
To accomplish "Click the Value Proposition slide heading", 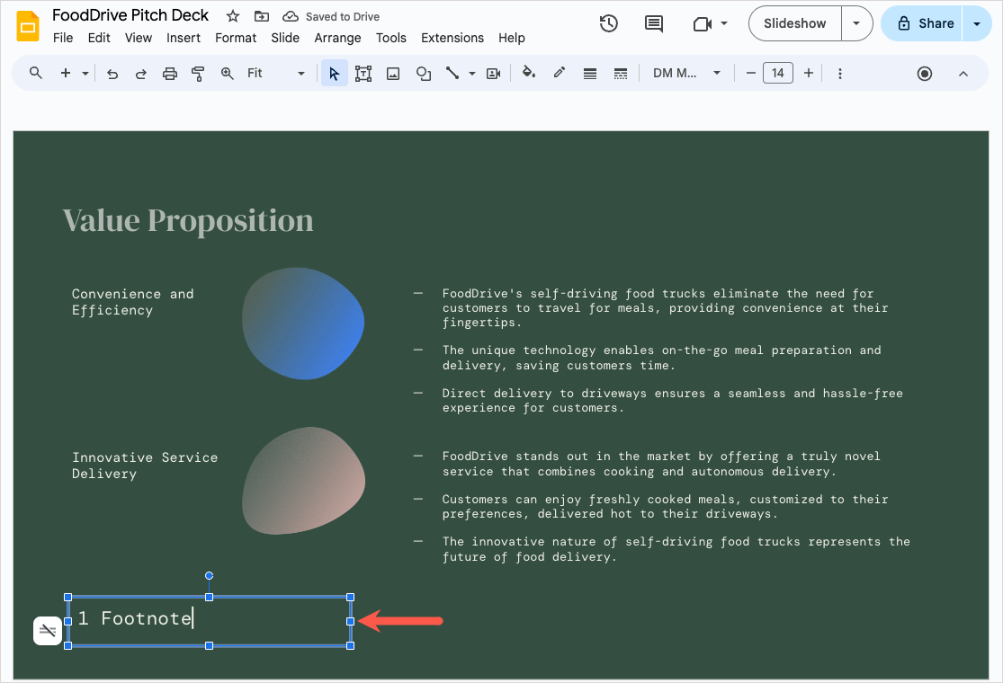I will coord(188,220).
